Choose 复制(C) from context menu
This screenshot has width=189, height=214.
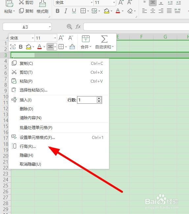coord(59,63)
